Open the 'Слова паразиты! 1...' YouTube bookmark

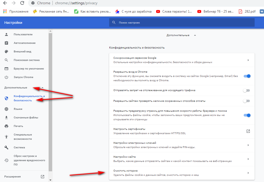(174, 11)
